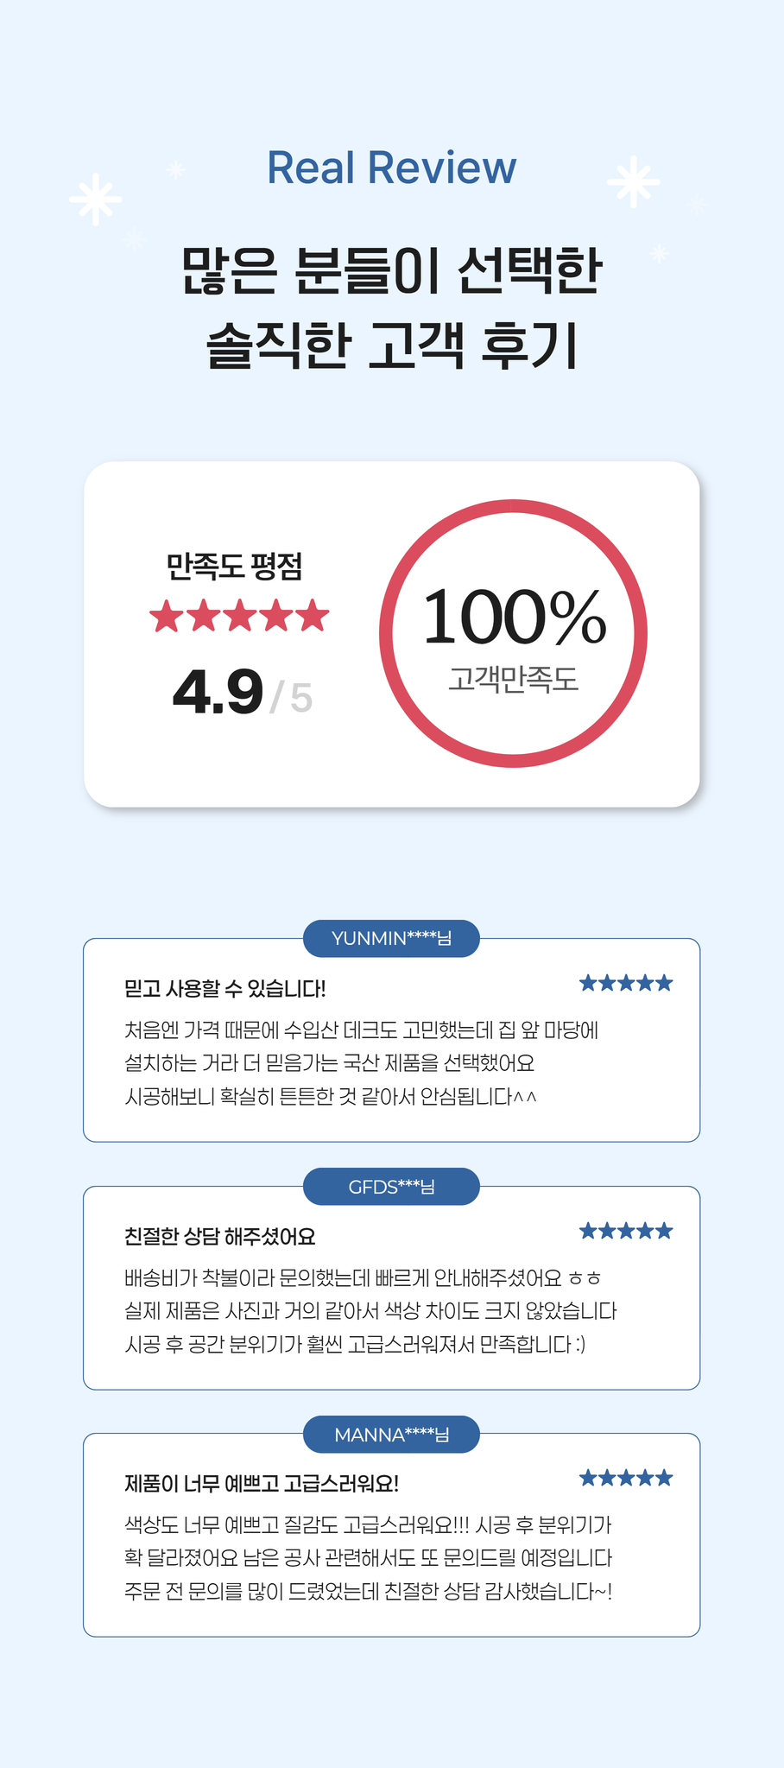Open review titled 제품이 너무 예쁘고 고급스러워요!
The width and height of the screenshot is (784, 1768).
(x=262, y=1484)
